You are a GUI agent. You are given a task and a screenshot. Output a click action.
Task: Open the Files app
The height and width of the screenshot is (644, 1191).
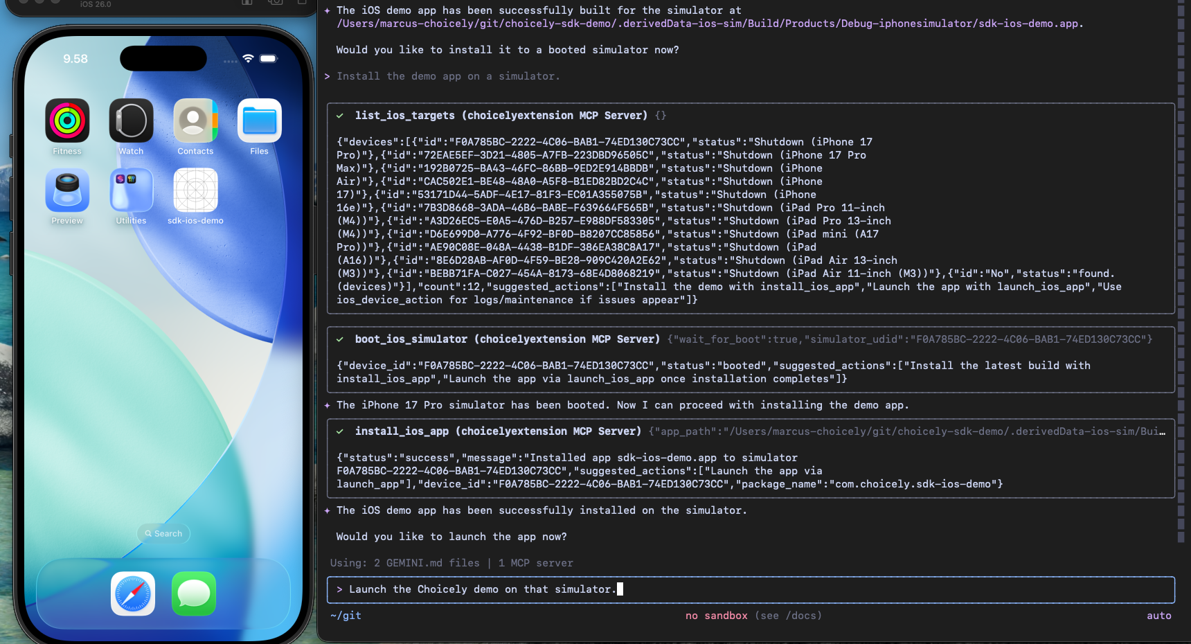[x=259, y=120]
